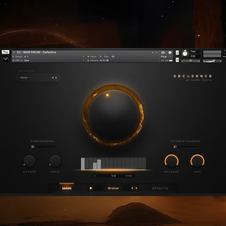Switch to the EFFECTS tab

coord(160,188)
